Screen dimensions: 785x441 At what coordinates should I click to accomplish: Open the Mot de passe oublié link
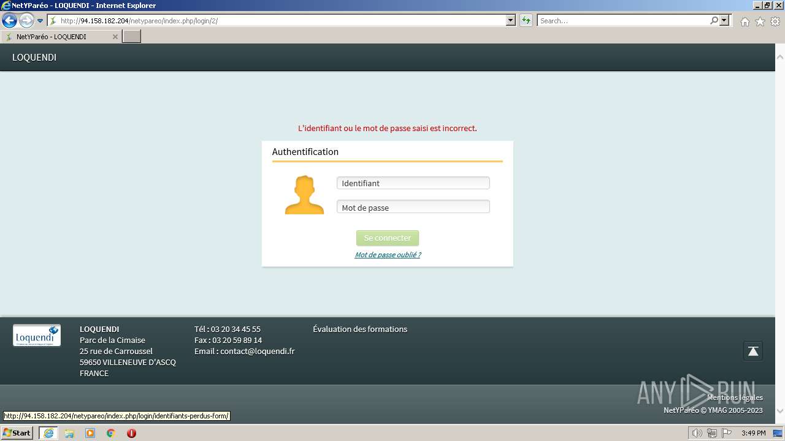[388, 255]
